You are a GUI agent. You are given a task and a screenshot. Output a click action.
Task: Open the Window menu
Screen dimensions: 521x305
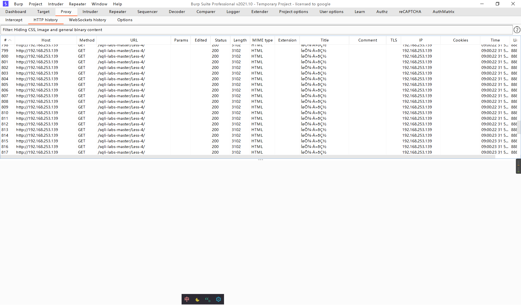click(99, 4)
